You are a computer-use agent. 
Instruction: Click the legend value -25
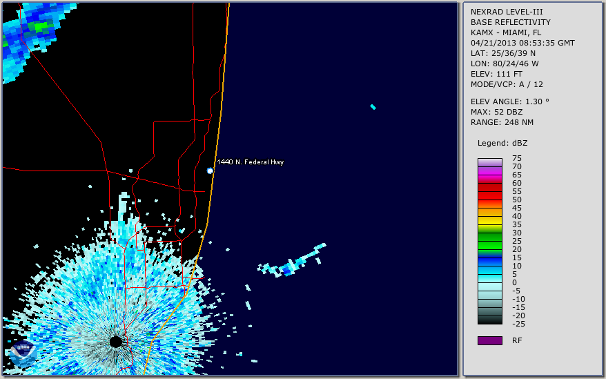518,324
